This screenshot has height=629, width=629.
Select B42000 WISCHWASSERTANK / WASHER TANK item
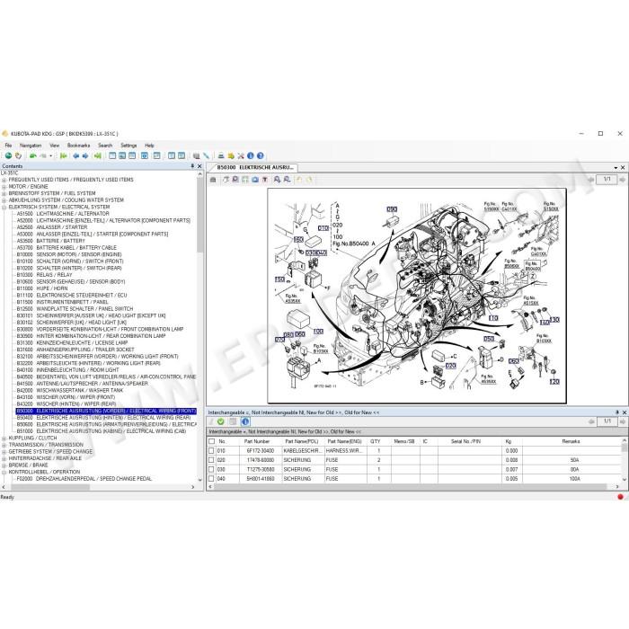click(x=70, y=390)
